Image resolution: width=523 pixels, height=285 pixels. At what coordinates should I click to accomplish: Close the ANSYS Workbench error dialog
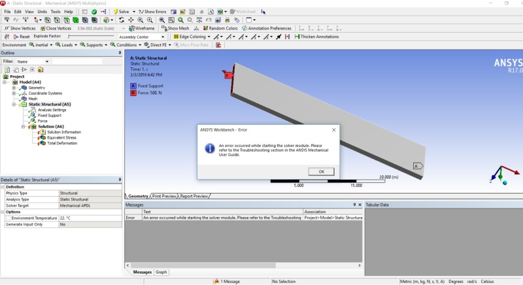click(x=333, y=129)
